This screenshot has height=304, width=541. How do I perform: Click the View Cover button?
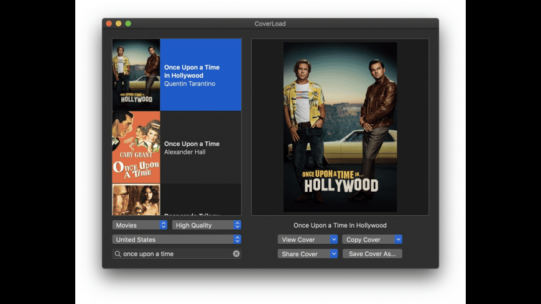pyautogui.click(x=303, y=239)
